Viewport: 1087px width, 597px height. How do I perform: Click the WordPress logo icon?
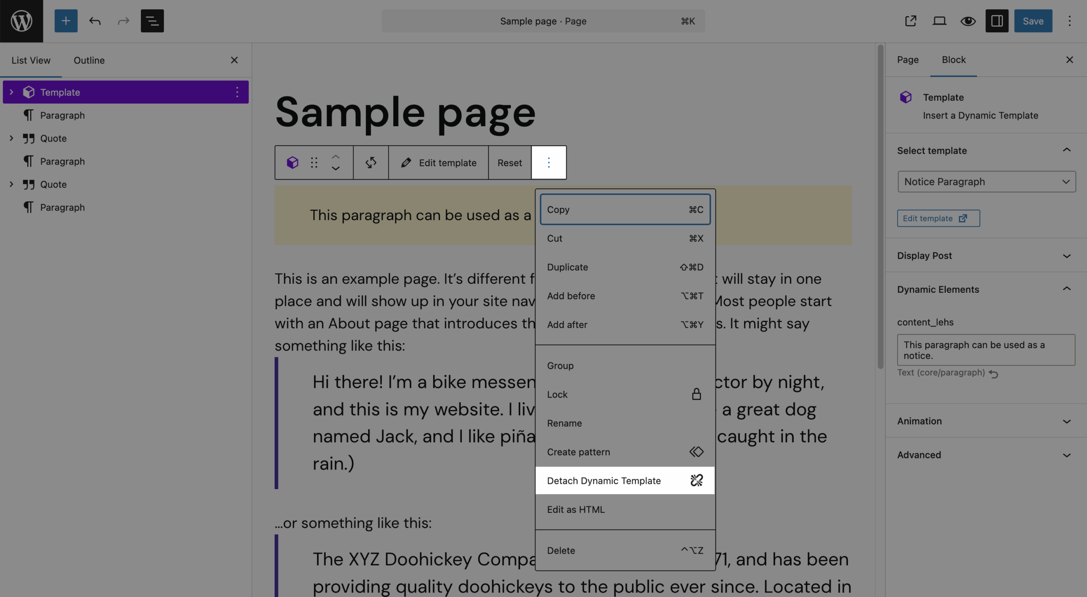21,21
